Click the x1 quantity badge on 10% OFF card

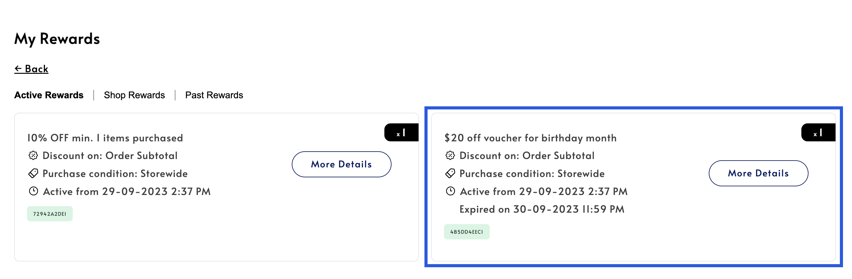coord(401,133)
